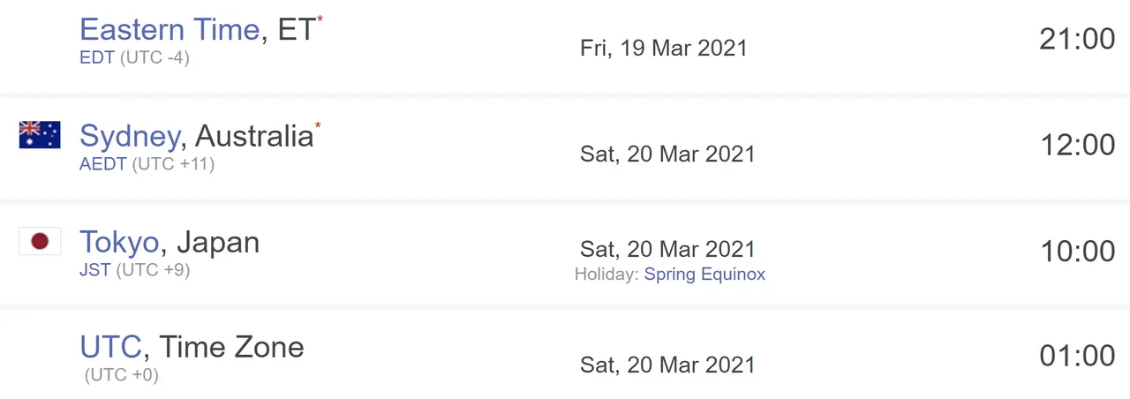The width and height of the screenshot is (1130, 399).
Task: Click the EDT abbreviation link
Action: [96, 57]
